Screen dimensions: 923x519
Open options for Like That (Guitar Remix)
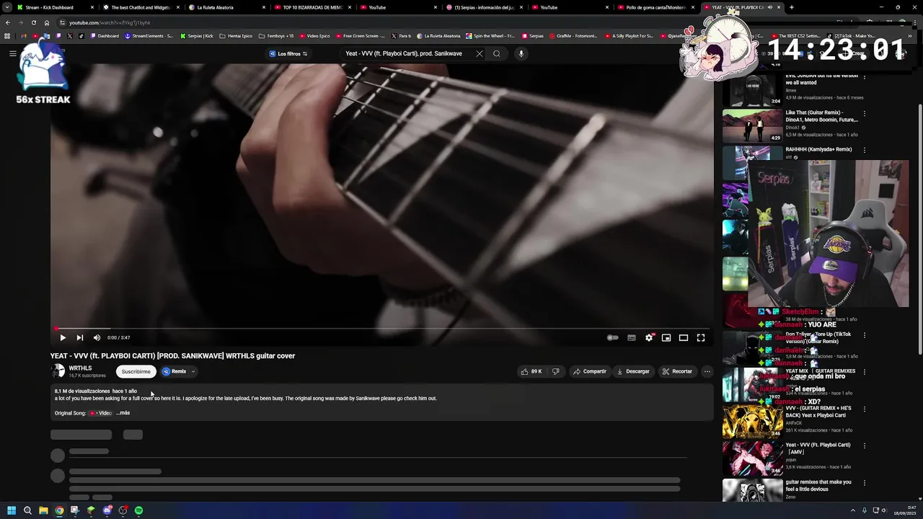click(x=865, y=113)
